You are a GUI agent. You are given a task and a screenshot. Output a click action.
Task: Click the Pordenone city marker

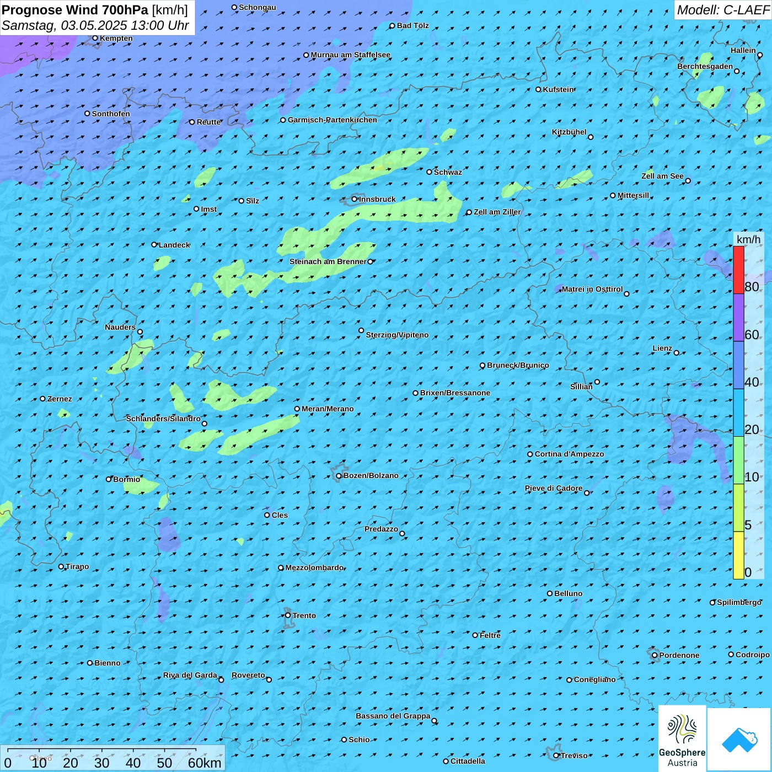[655, 655]
